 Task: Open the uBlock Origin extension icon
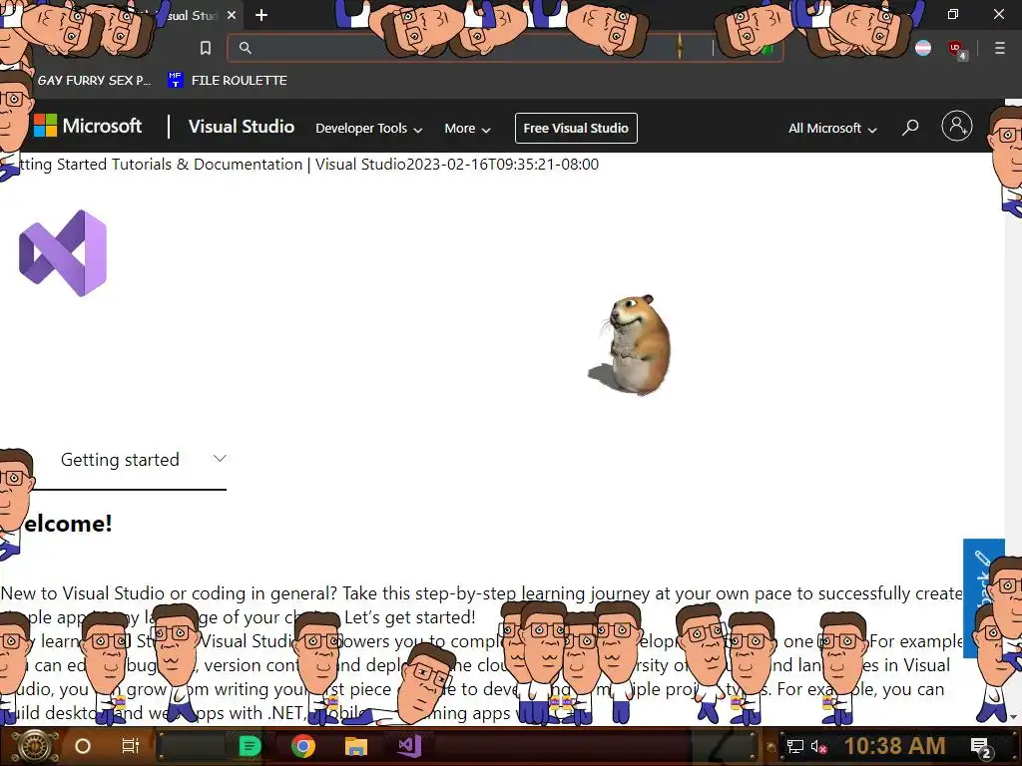pyautogui.click(x=957, y=49)
